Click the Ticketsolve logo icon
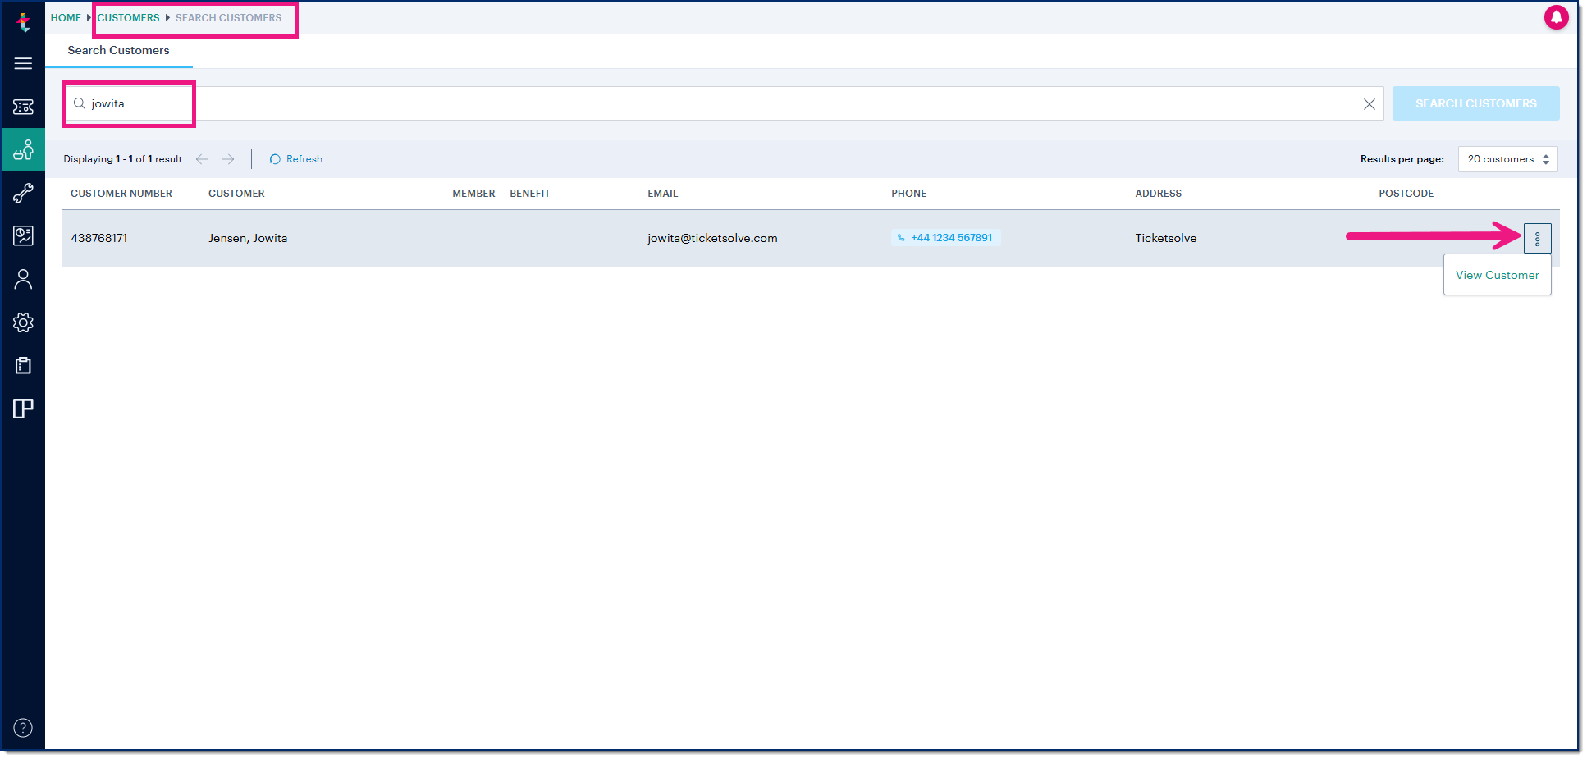The width and height of the screenshot is (1587, 759). pos(23,22)
